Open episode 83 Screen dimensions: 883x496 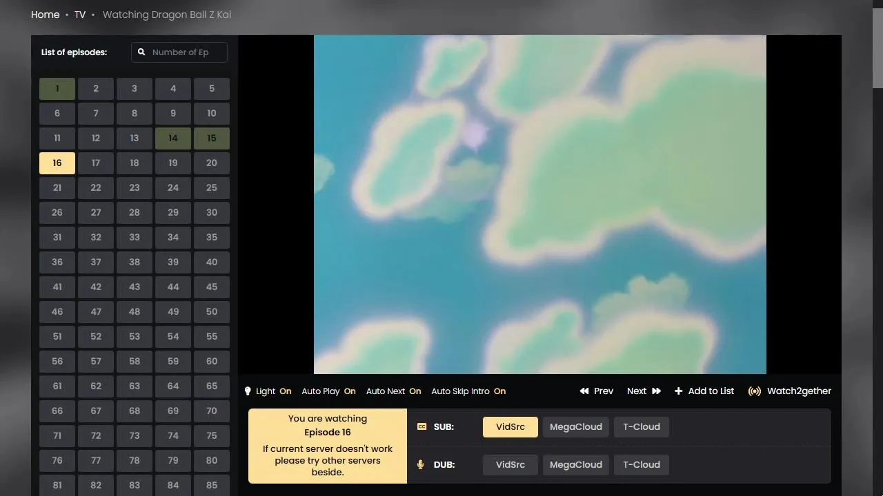coord(135,485)
